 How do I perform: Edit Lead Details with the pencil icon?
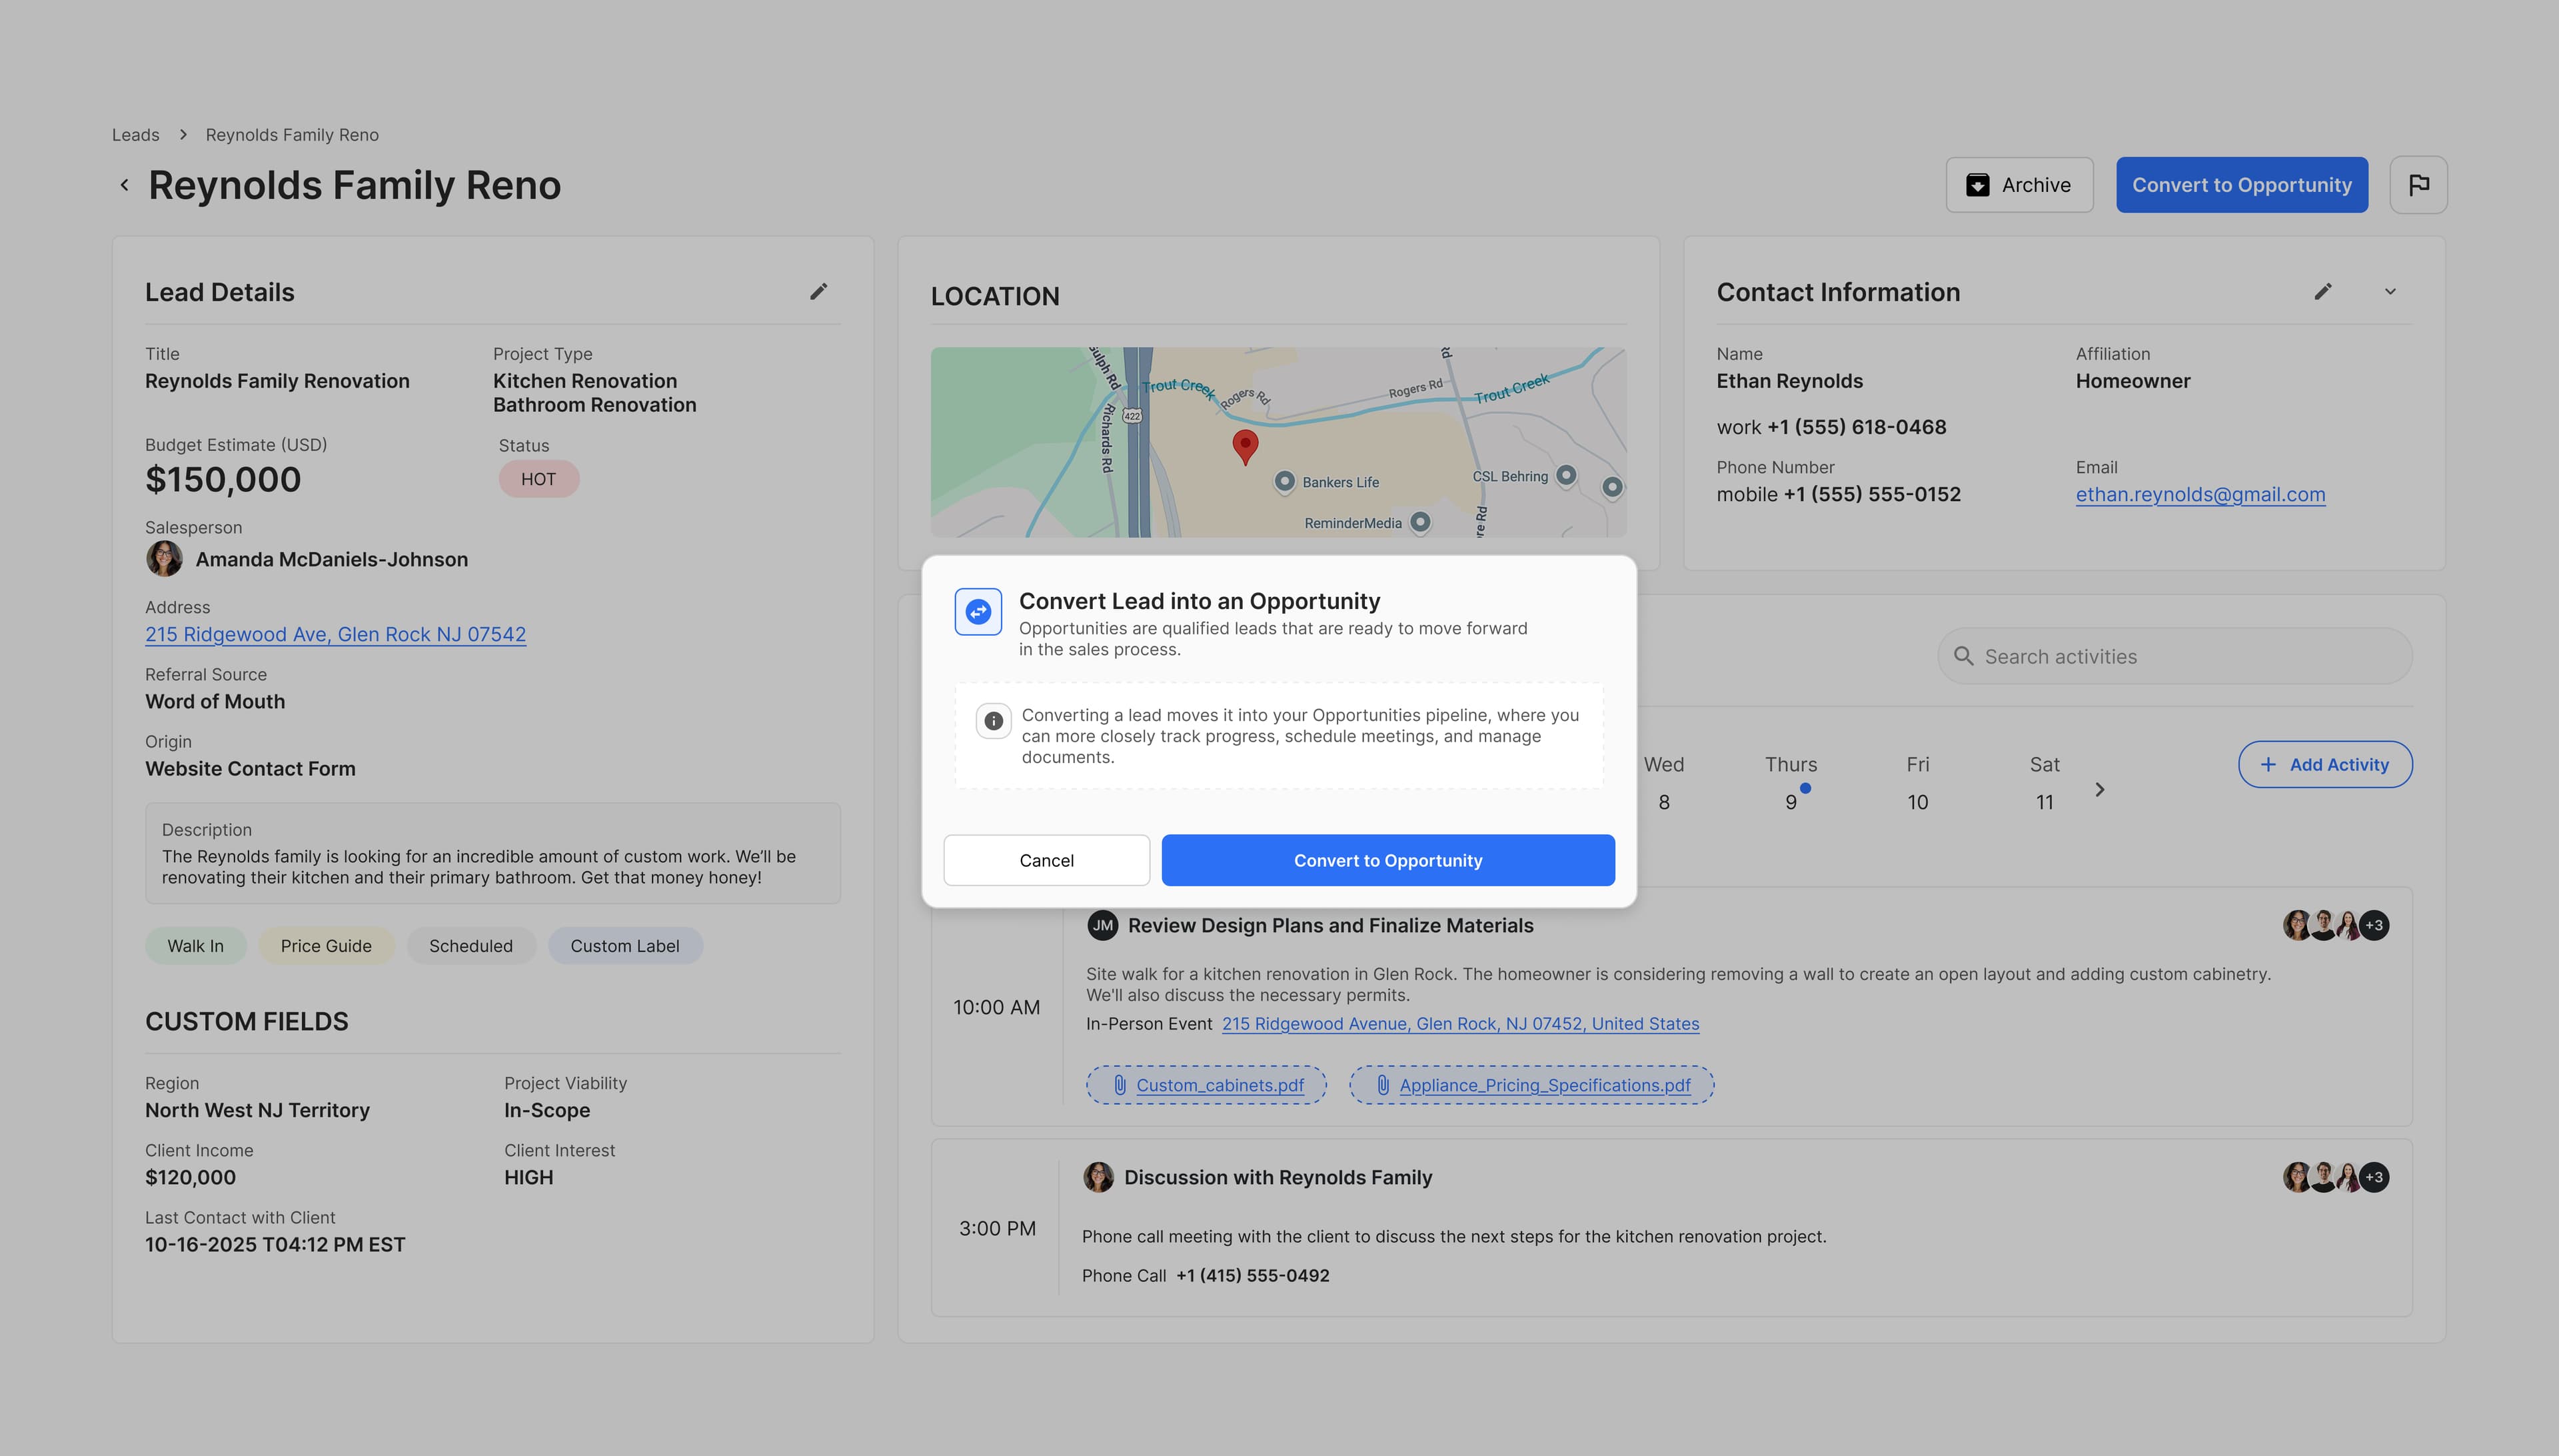[819, 291]
